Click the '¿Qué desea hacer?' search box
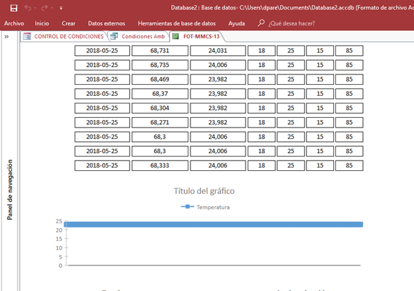This screenshot has width=414, height=291. click(x=291, y=23)
